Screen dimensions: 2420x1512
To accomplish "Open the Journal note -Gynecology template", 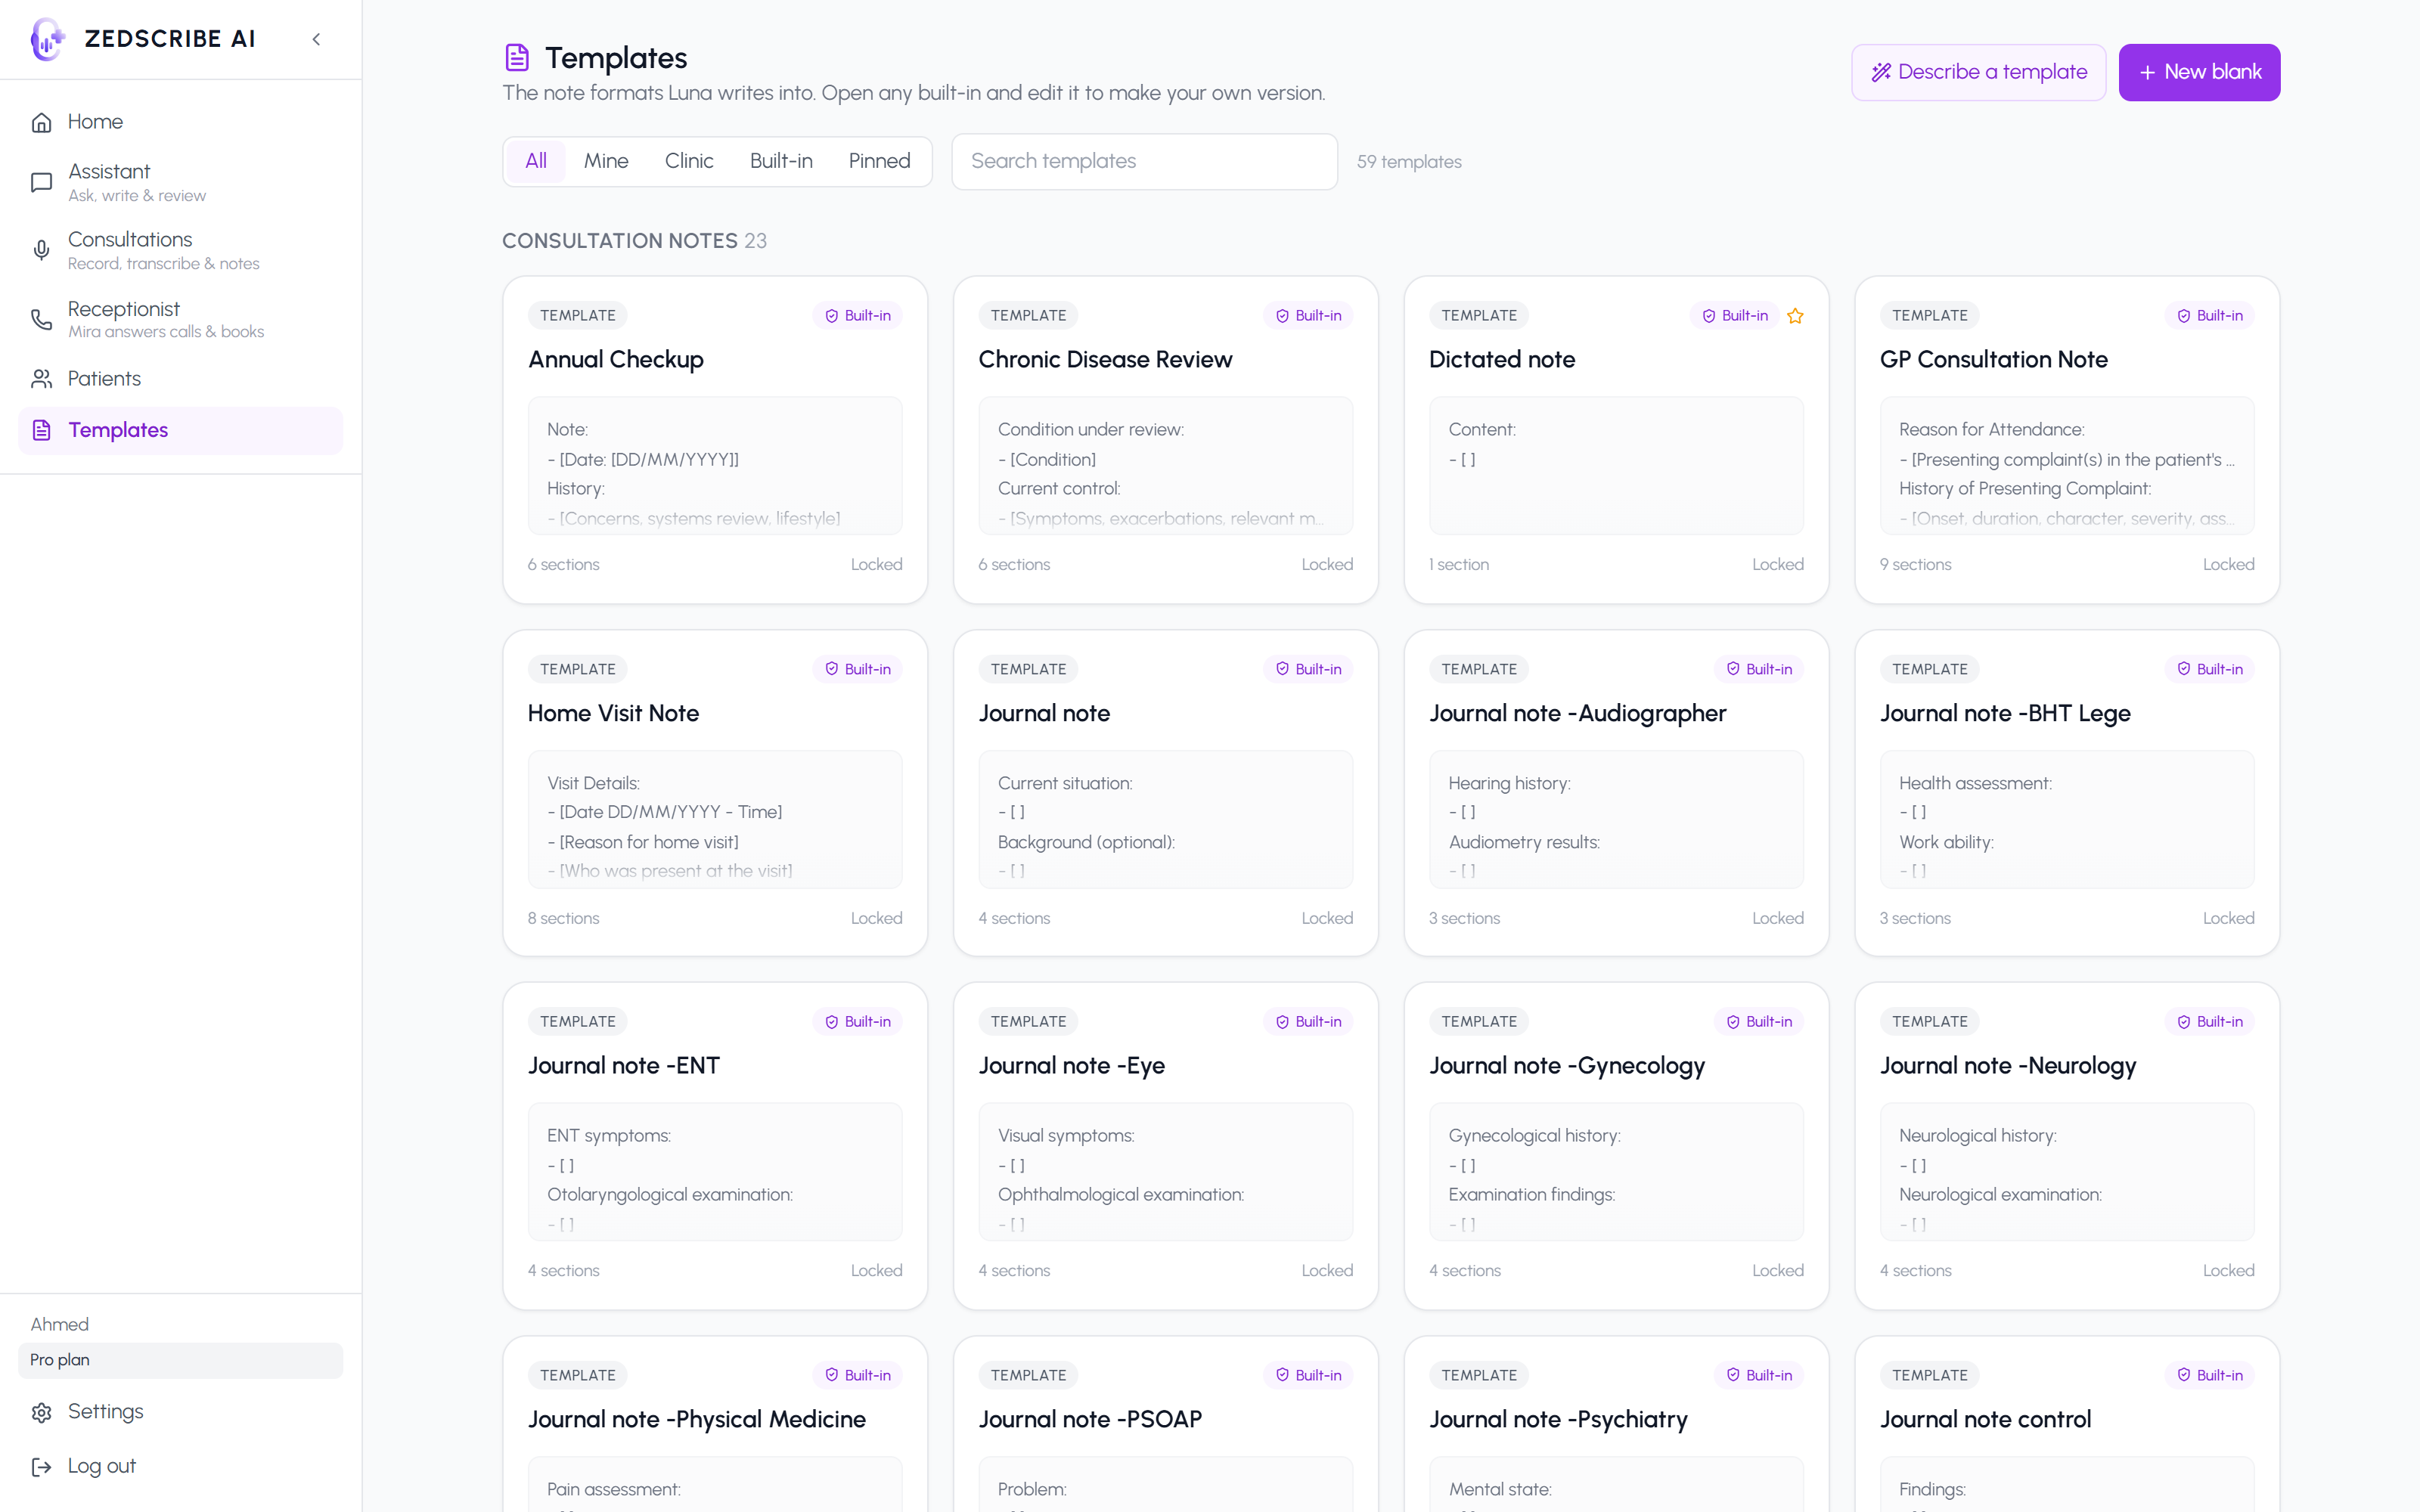I will click(x=1616, y=1146).
